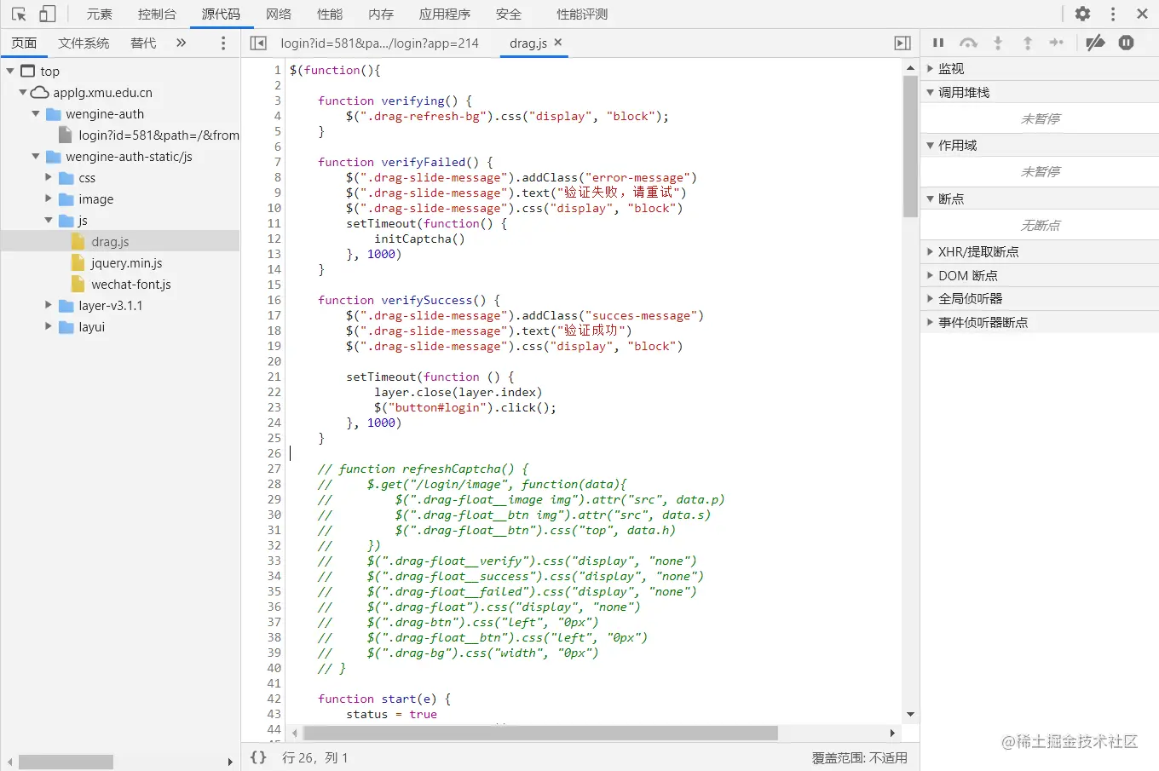Expand the layui folder

coord(49,327)
